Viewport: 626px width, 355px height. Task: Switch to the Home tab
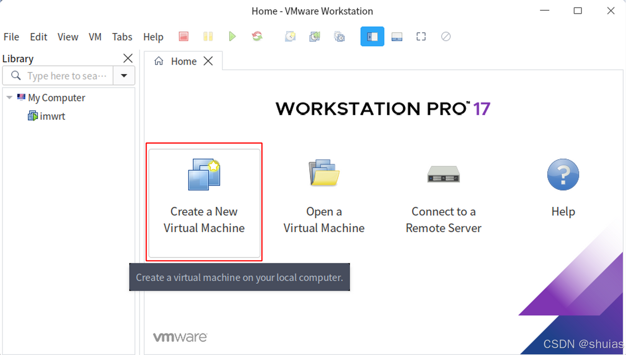[183, 61]
